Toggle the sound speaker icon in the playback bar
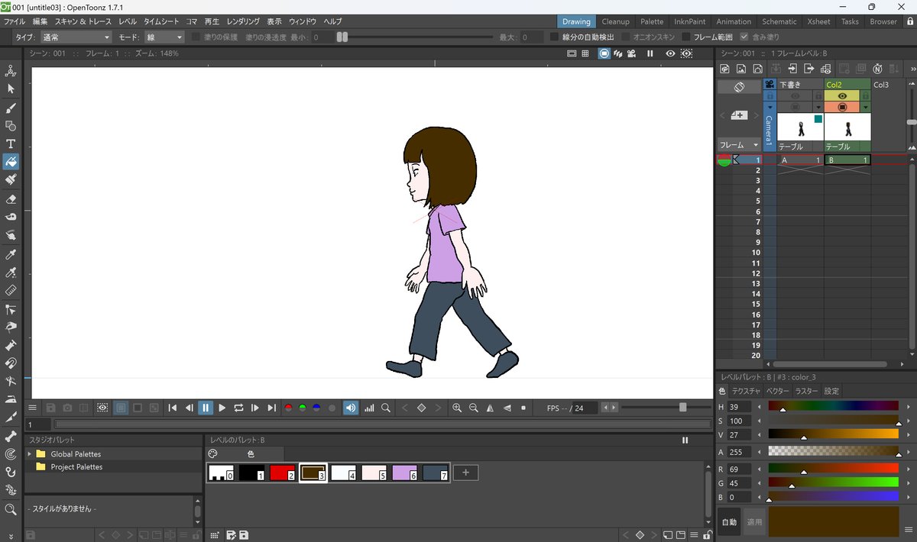 click(x=351, y=408)
